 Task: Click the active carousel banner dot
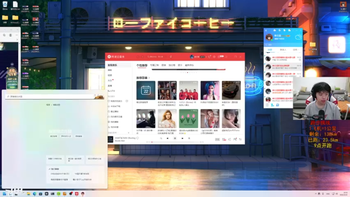tap(188, 72)
